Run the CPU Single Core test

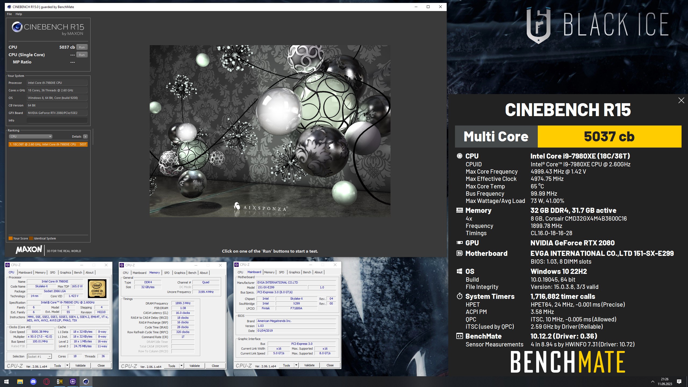(x=82, y=55)
